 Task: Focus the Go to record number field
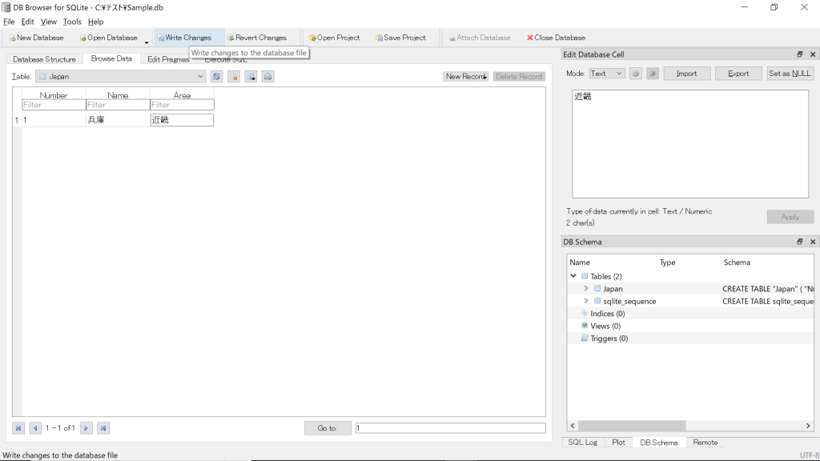click(x=450, y=428)
